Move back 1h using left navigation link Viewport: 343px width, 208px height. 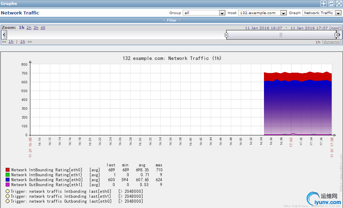point(11,42)
